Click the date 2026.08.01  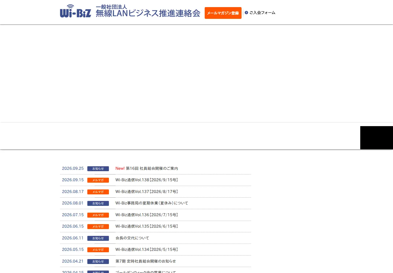coord(73,203)
